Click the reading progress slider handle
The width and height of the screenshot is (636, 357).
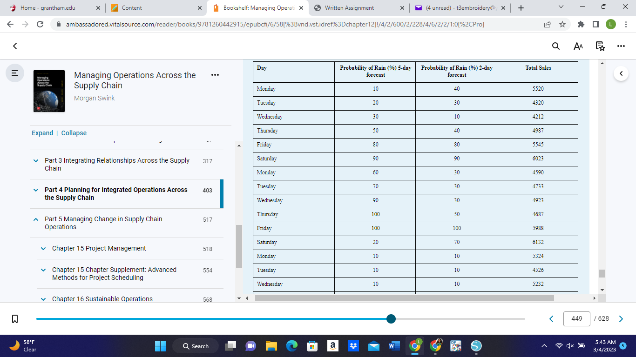(391, 319)
